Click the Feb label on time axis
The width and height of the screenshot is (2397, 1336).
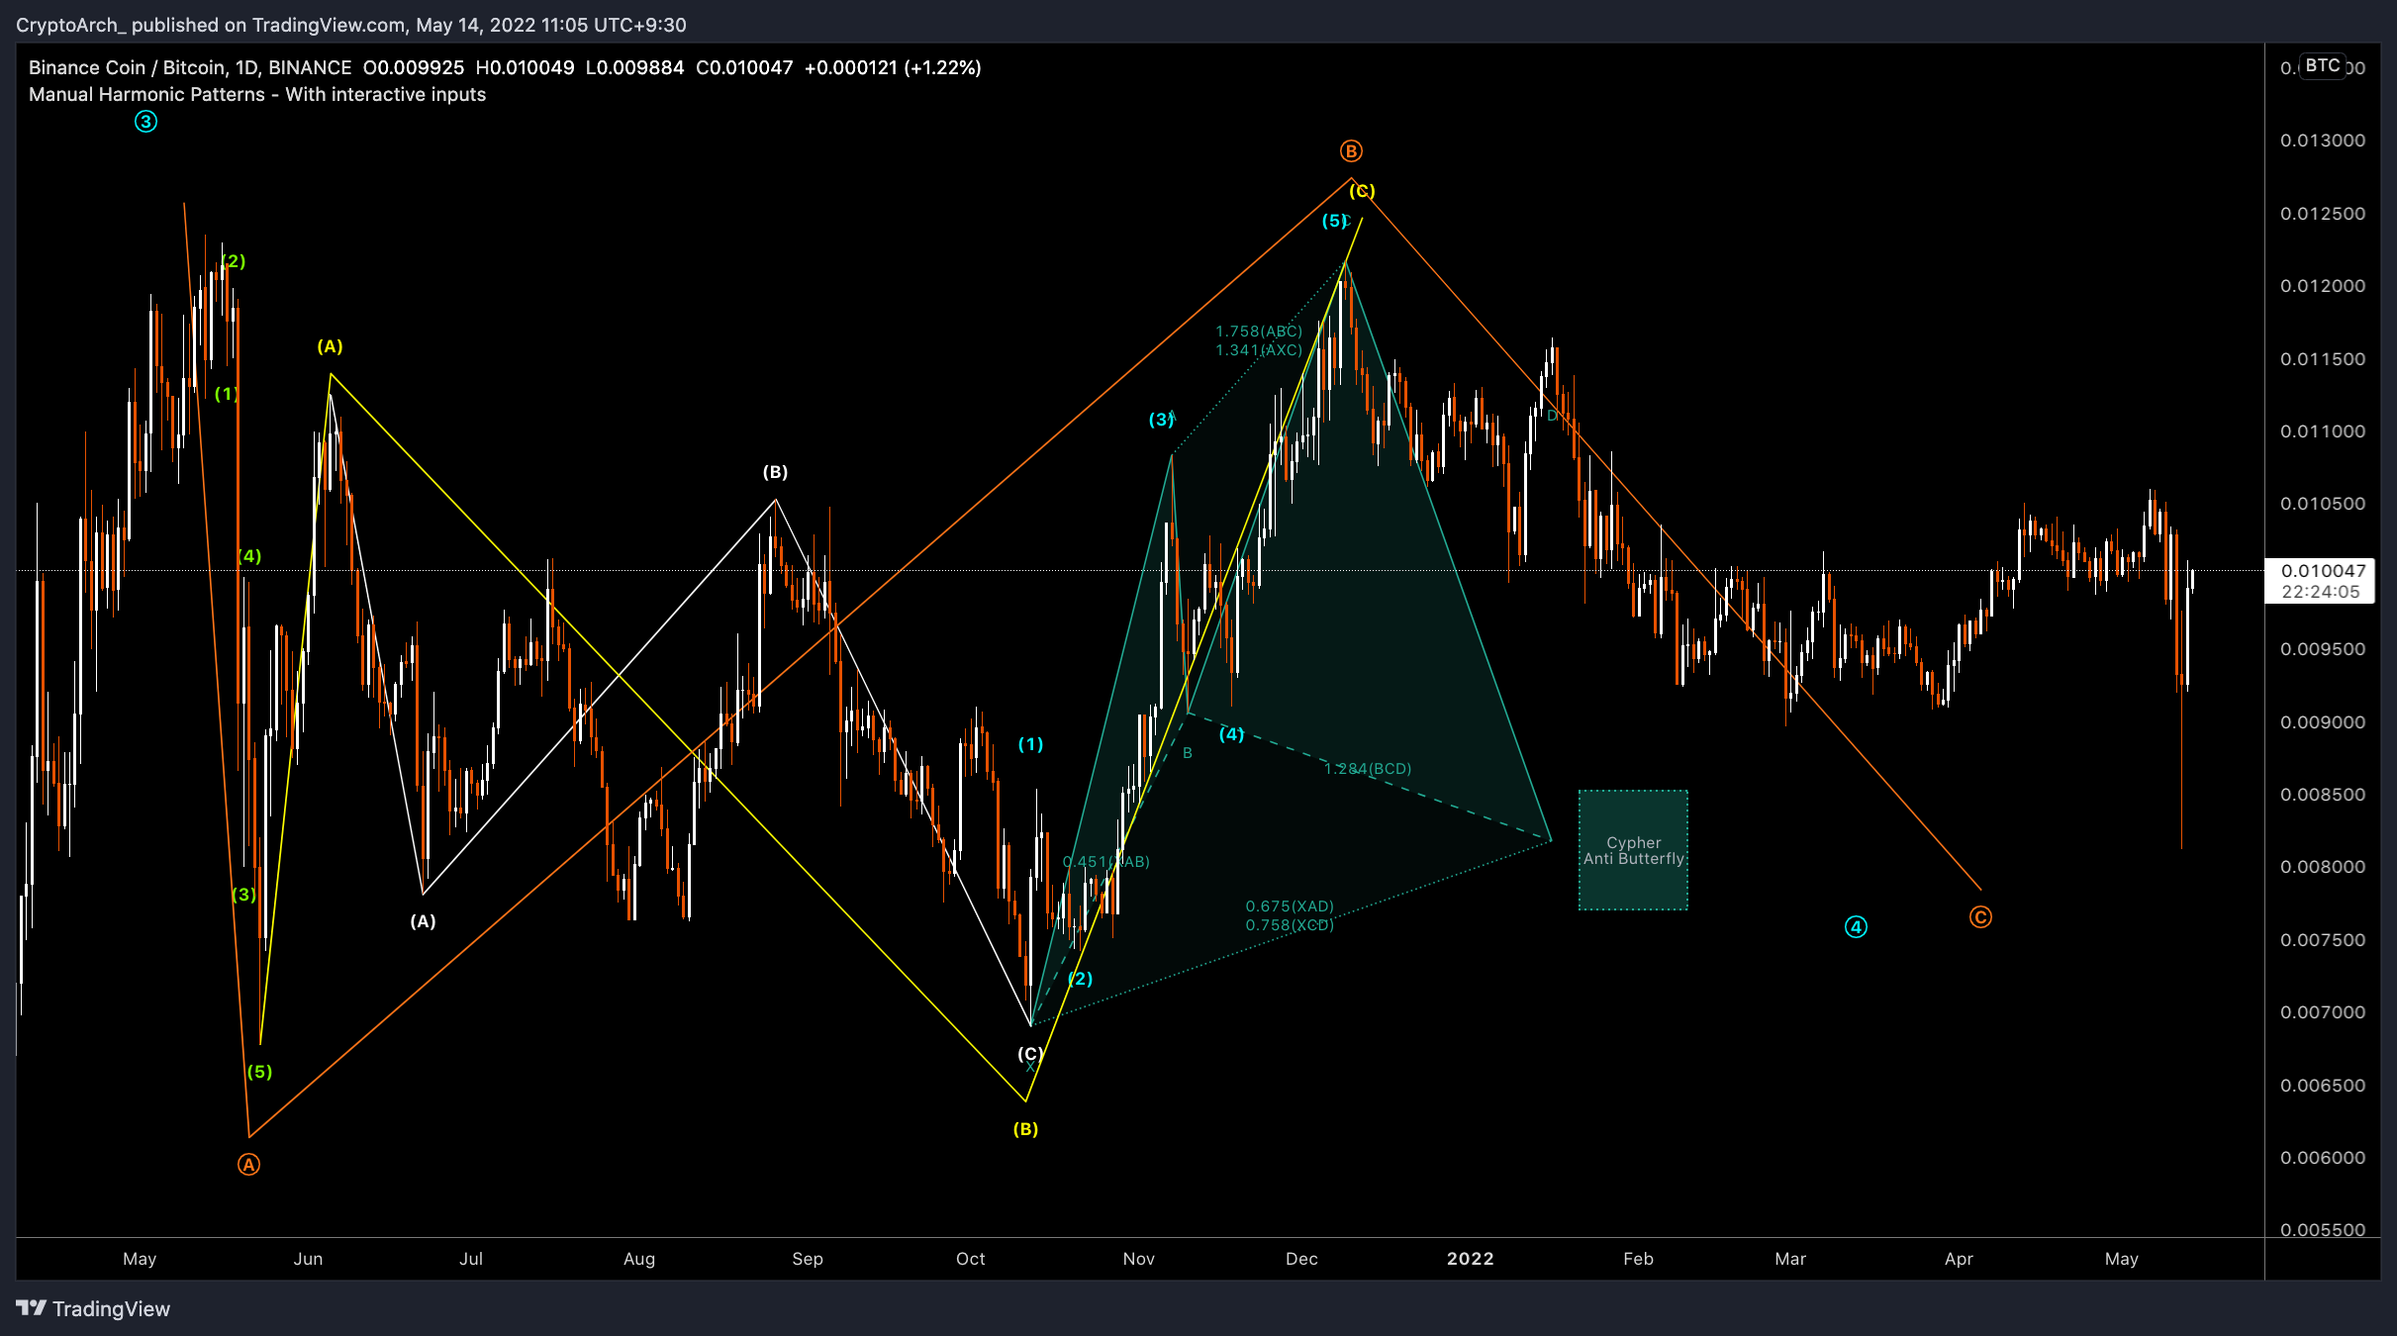point(1638,1259)
